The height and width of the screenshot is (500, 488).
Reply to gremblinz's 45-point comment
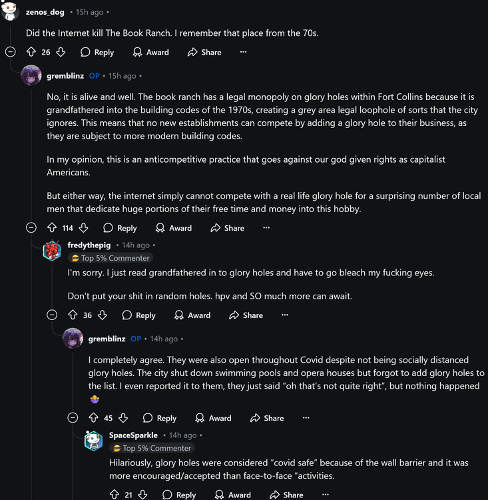(160, 418)
